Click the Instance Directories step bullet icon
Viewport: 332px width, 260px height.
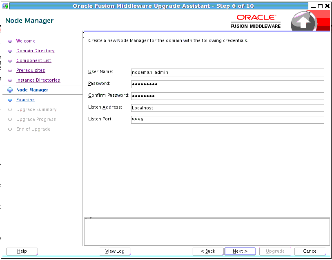[x=10, y=80]
